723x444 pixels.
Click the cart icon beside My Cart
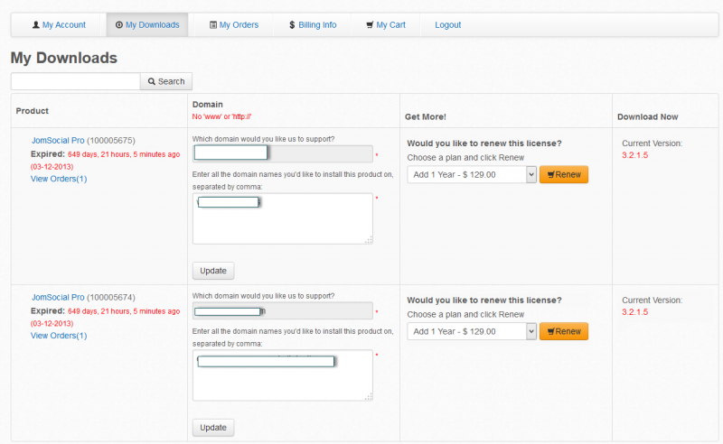(x=370, y=25)
